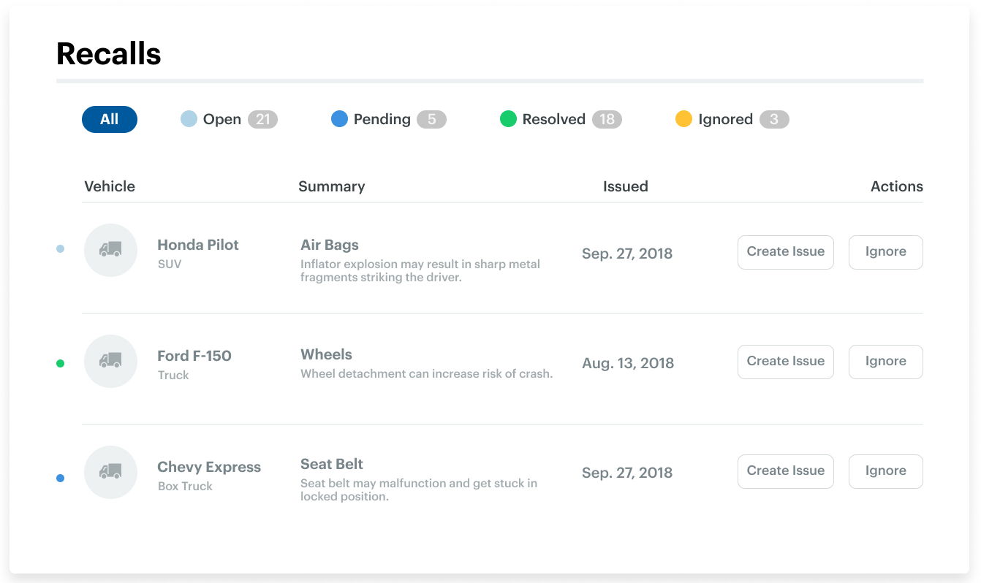Click blue status dot beside Chevy Express
Screen dimensions: 981x583
[60, 479]
